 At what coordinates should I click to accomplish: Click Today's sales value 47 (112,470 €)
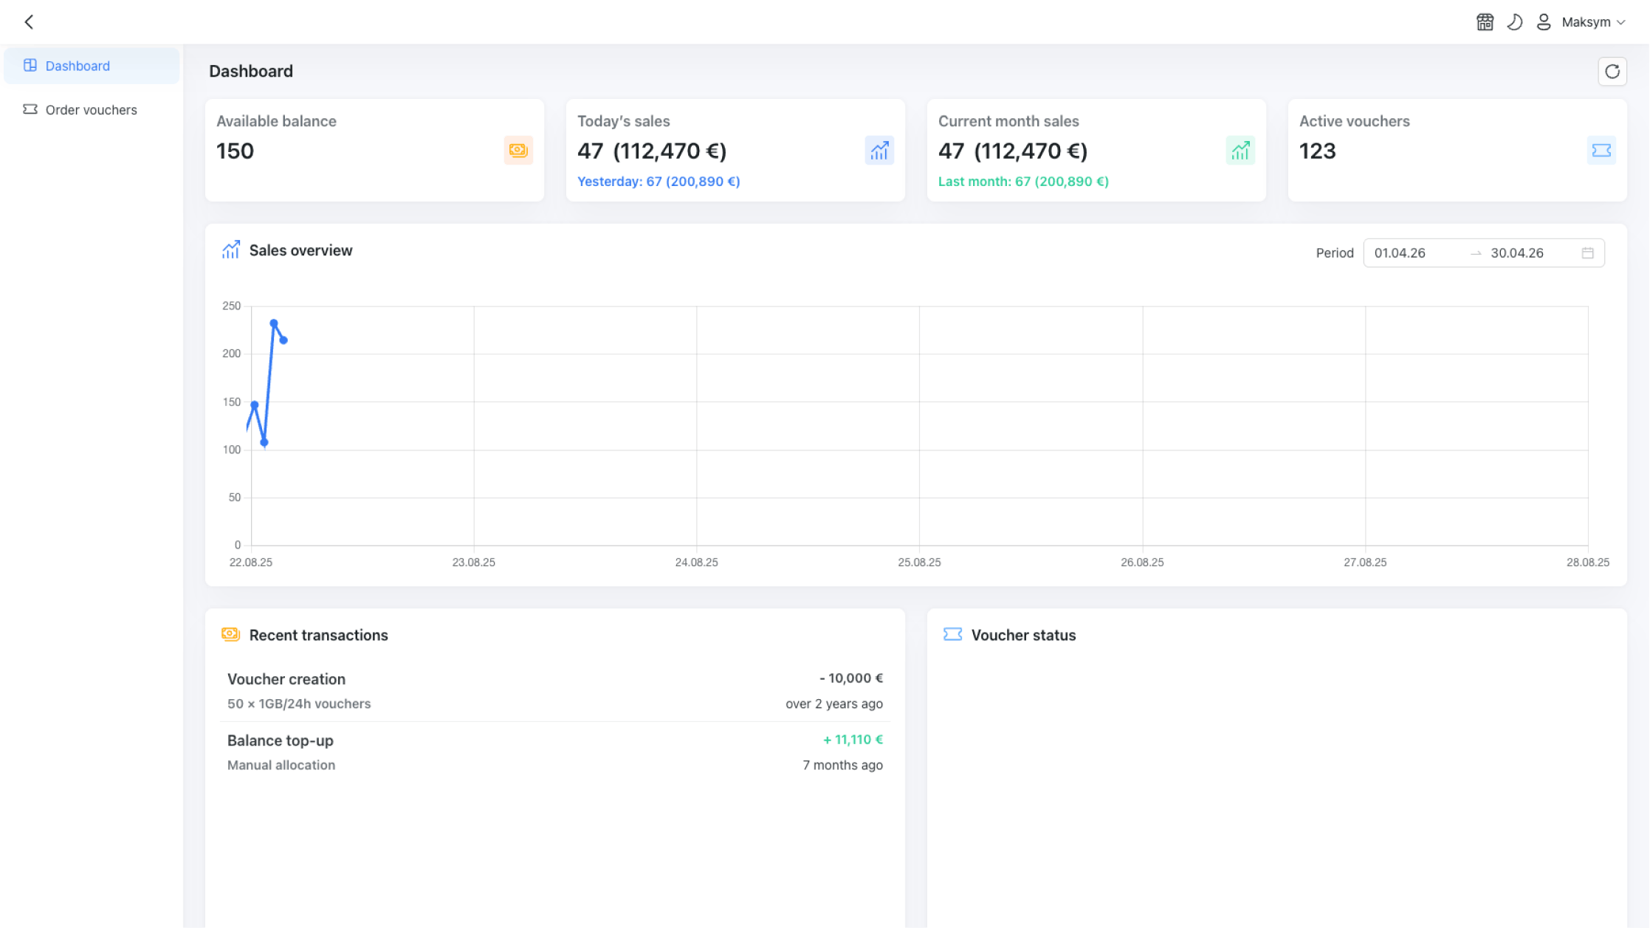tap(652, 151)
